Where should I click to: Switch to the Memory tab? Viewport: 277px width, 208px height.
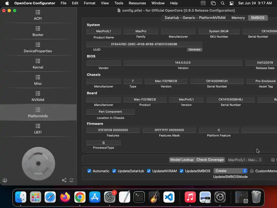[238, 18]
